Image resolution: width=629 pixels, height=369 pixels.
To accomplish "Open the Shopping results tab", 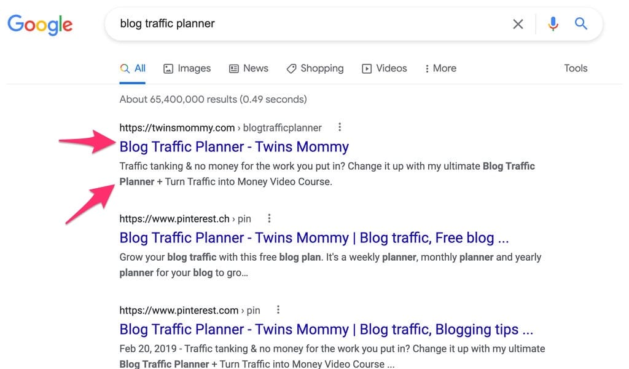I will pyautogui.click(x=315, y=68).
